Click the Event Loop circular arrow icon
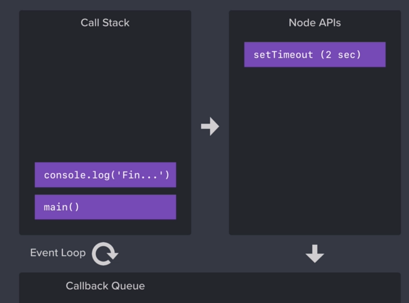Screen dimensions: 409x303 105,254
